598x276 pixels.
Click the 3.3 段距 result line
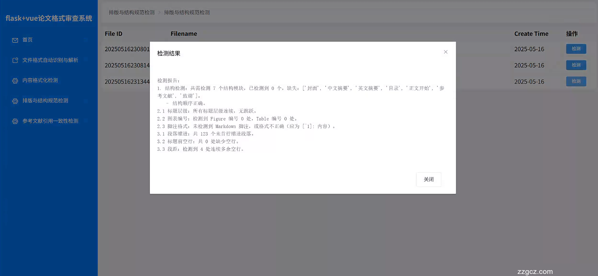[201, 149]
